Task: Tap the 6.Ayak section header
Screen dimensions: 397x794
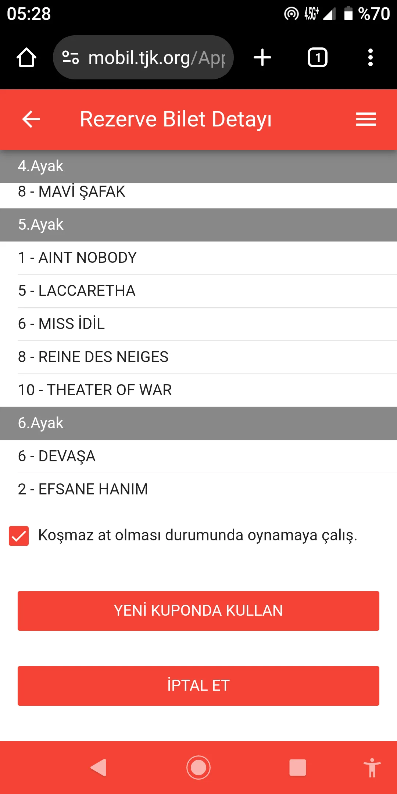Action: [x=198, y=423]
